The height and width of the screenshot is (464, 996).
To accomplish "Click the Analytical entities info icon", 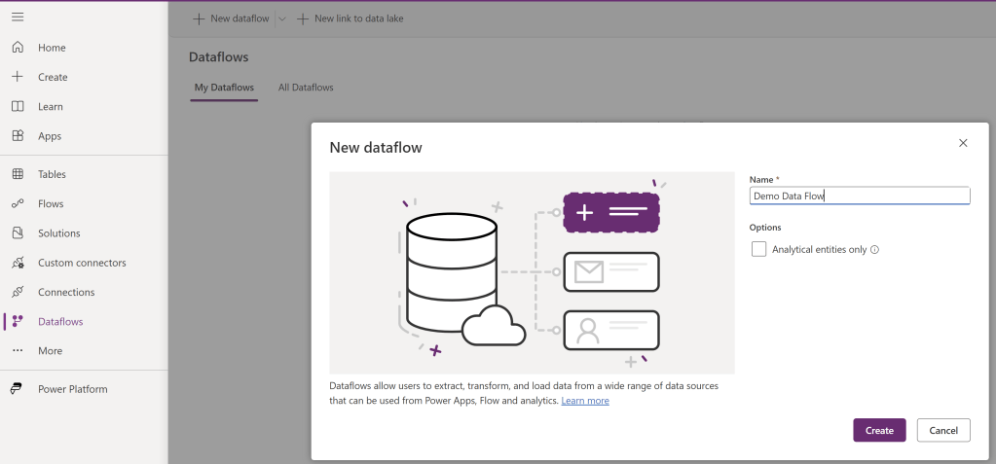I will [874, 250].
